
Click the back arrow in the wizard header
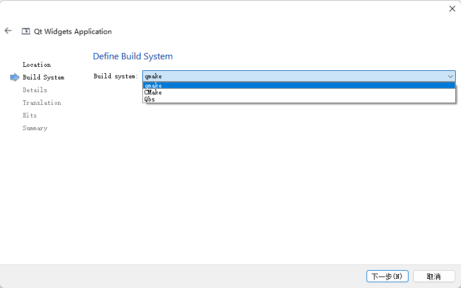tap(8, 31)
